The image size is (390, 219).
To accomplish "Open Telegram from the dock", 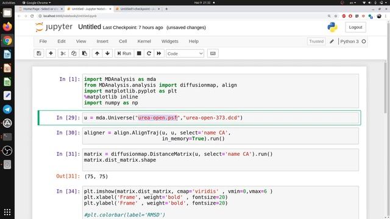I will (7, 109).
